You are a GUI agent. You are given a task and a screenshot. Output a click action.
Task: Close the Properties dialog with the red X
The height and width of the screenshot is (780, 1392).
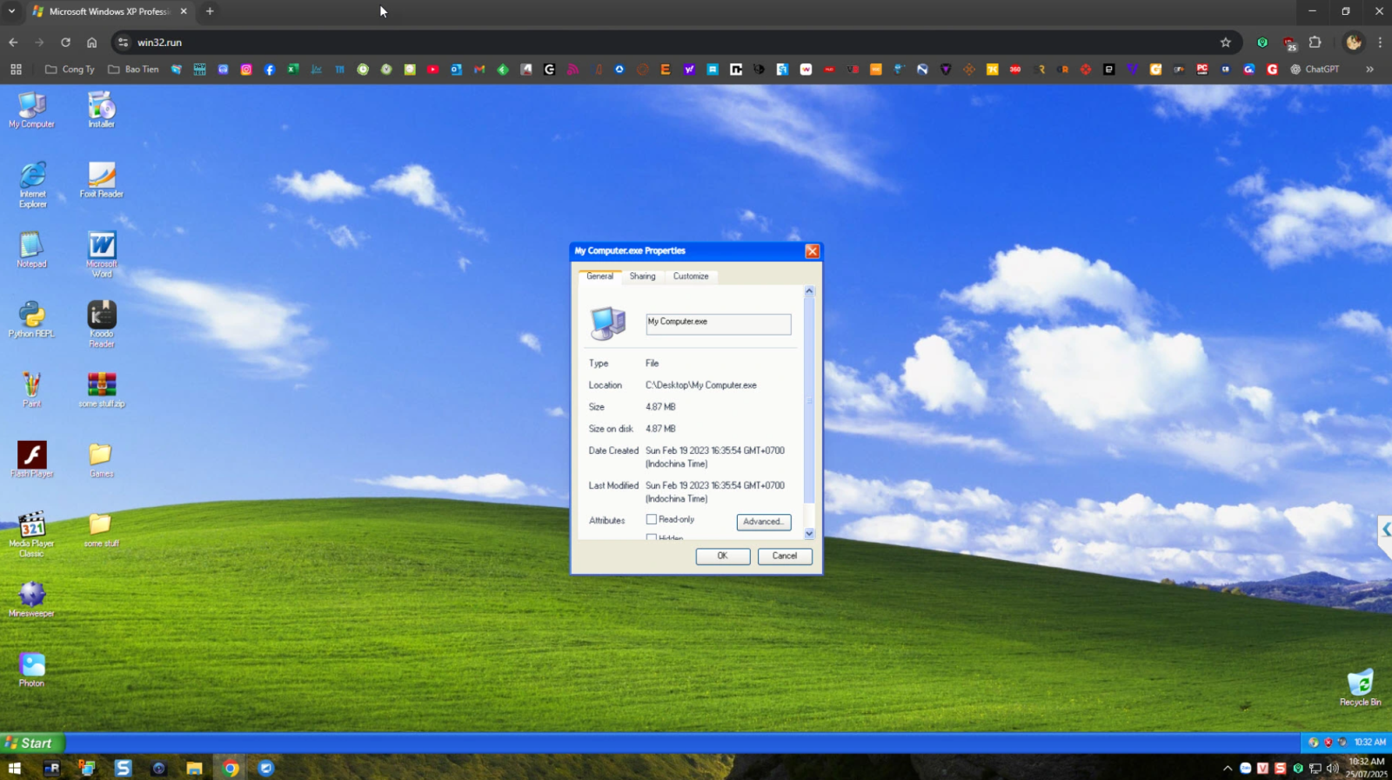[x=812, y=251]
